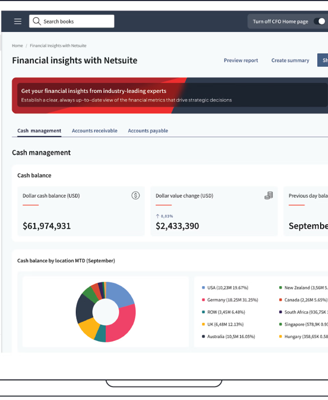The height and width of the screenshot is (400, 328).
Task: Click the UK yellow legend swatch
Action: 204,325
